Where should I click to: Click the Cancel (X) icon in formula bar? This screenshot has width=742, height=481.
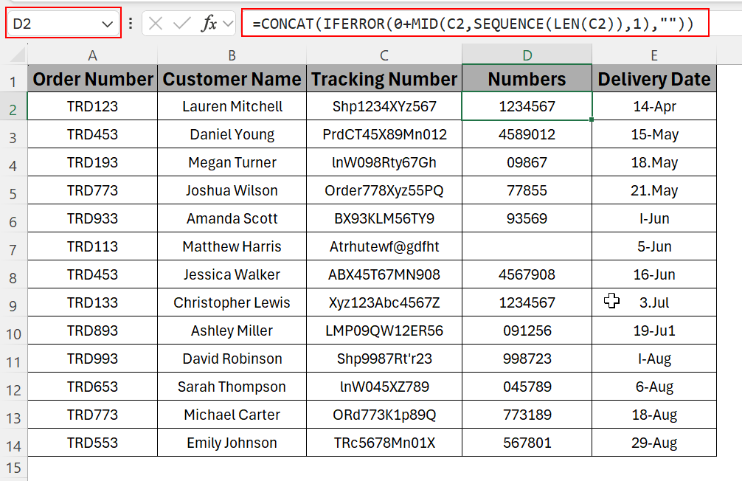click(x=156, y=24)
